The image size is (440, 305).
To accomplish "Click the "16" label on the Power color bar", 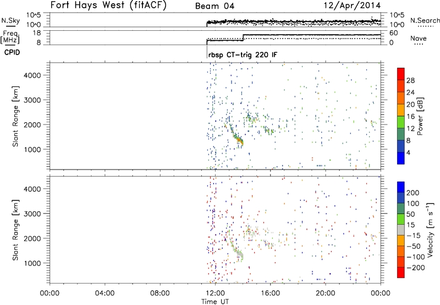I will pos(410,117).
